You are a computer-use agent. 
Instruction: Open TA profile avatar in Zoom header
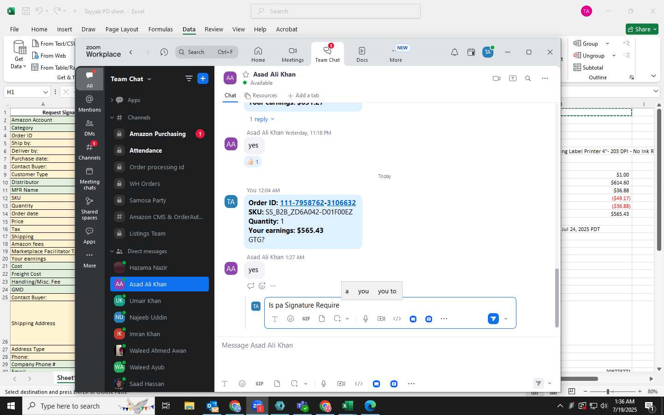(488, 52)
